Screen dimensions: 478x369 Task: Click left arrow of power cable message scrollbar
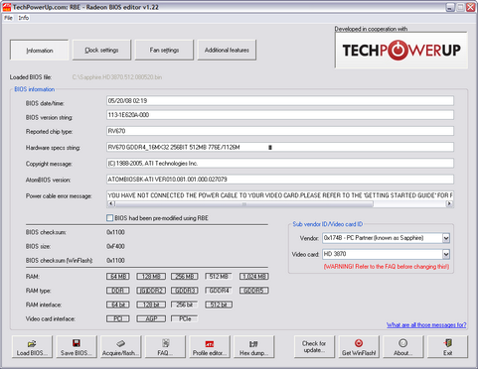pyautogui.click(x=111, y=204)
